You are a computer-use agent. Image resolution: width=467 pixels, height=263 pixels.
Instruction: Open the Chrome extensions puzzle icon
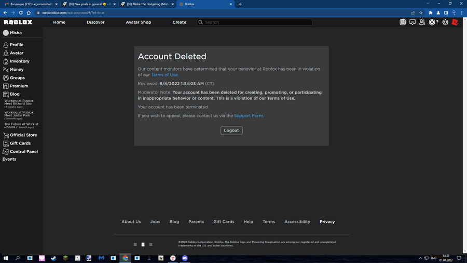click(430, 12)
